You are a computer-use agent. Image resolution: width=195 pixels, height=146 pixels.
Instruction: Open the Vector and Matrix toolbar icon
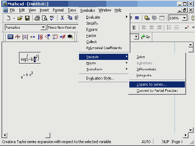pos(25,37)
